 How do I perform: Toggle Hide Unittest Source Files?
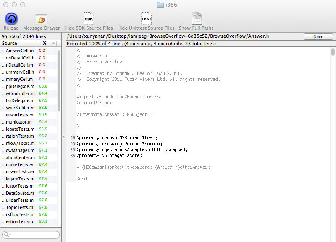click(146, 18)
